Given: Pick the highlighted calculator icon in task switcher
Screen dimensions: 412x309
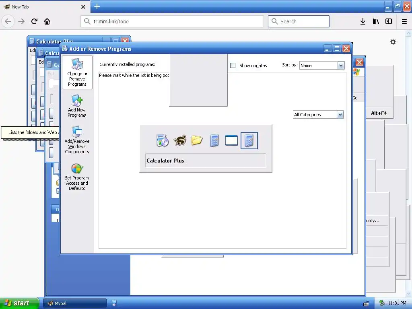Looking at the screenshot, I should [249, 140].
